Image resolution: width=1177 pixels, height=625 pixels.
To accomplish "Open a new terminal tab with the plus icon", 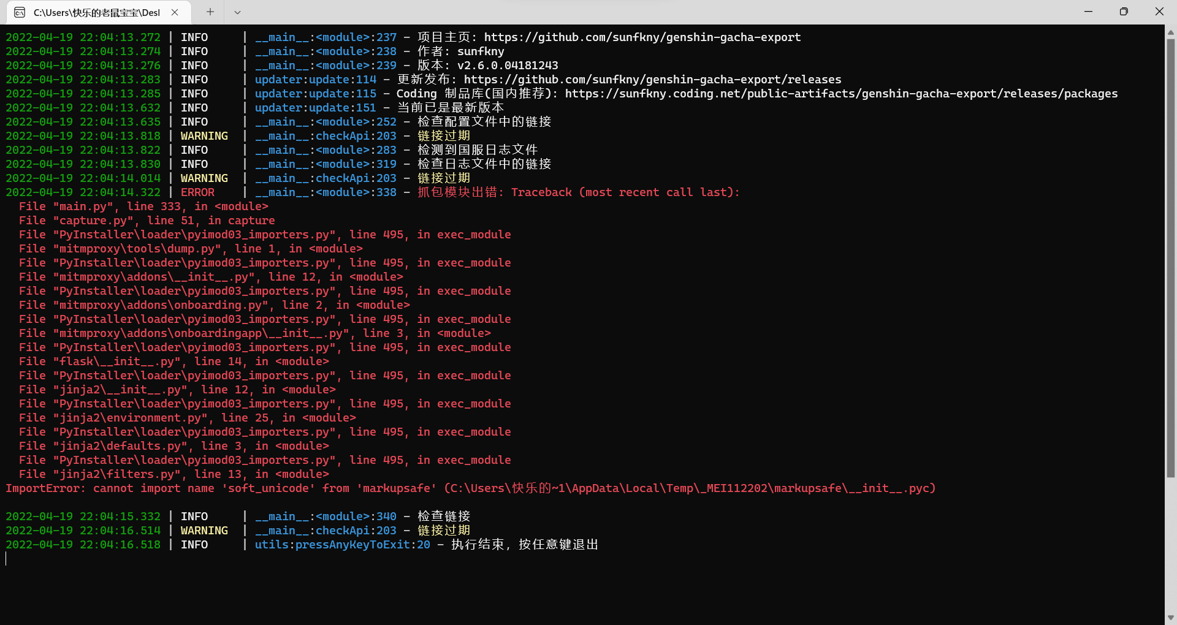I will [210, 12].
